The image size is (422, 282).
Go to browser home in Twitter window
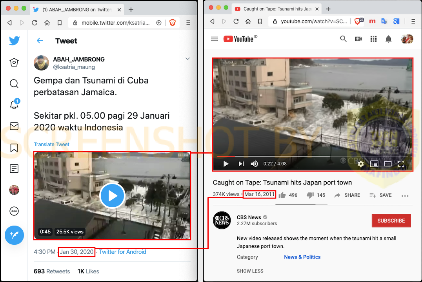coord(47,23)
